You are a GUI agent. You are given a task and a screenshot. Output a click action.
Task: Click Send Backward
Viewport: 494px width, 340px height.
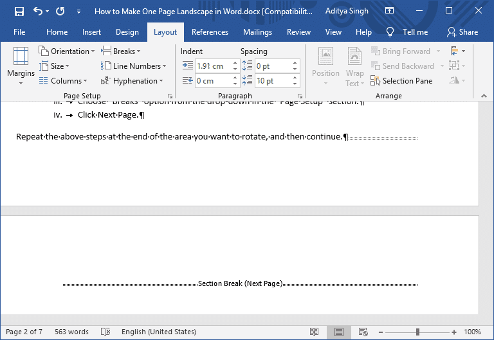pyautogui.click(x=403, y=66)
